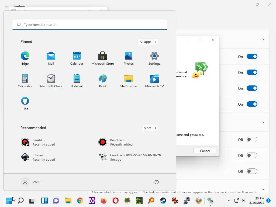Click the power button in Start menu
This screenshot has height=207, width=276.
point(157,182)
